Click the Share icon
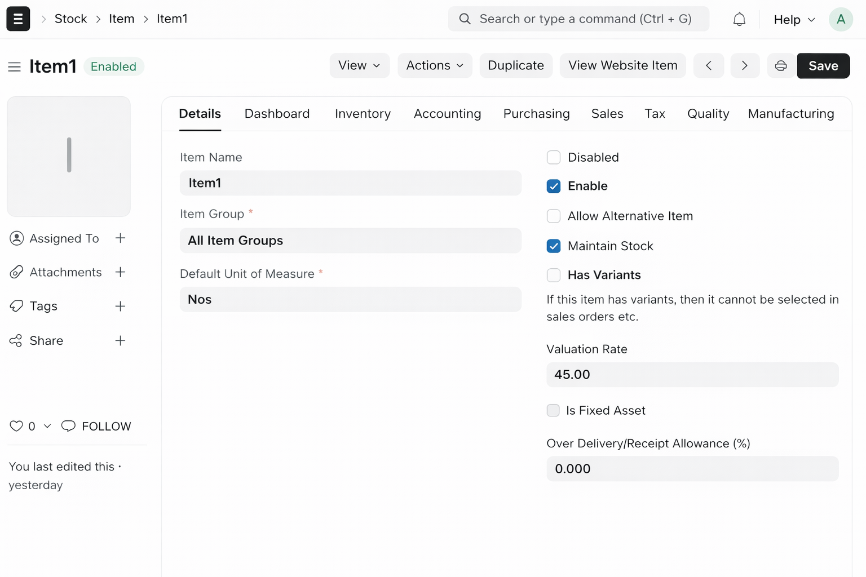The image size is (866, 577). coord(16,340)
